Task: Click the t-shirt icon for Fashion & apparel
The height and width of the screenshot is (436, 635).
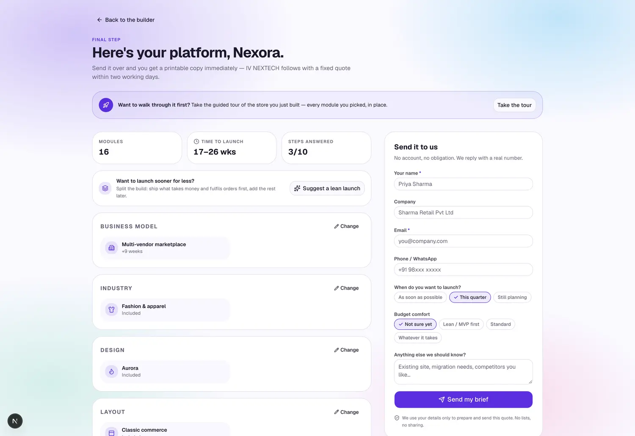Action: pyautogui.click(x=111, y=310)
